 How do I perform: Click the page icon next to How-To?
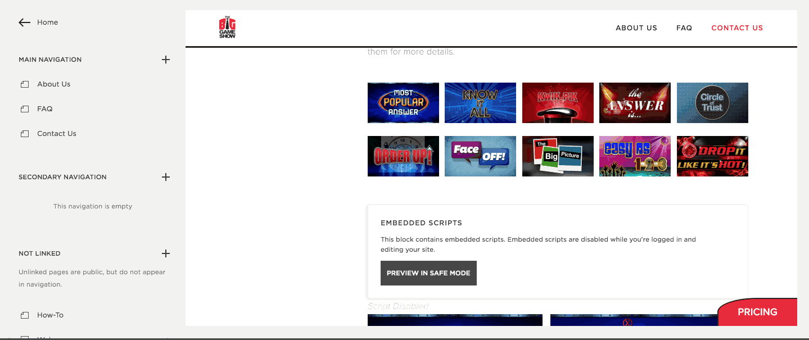coord(25,315)
